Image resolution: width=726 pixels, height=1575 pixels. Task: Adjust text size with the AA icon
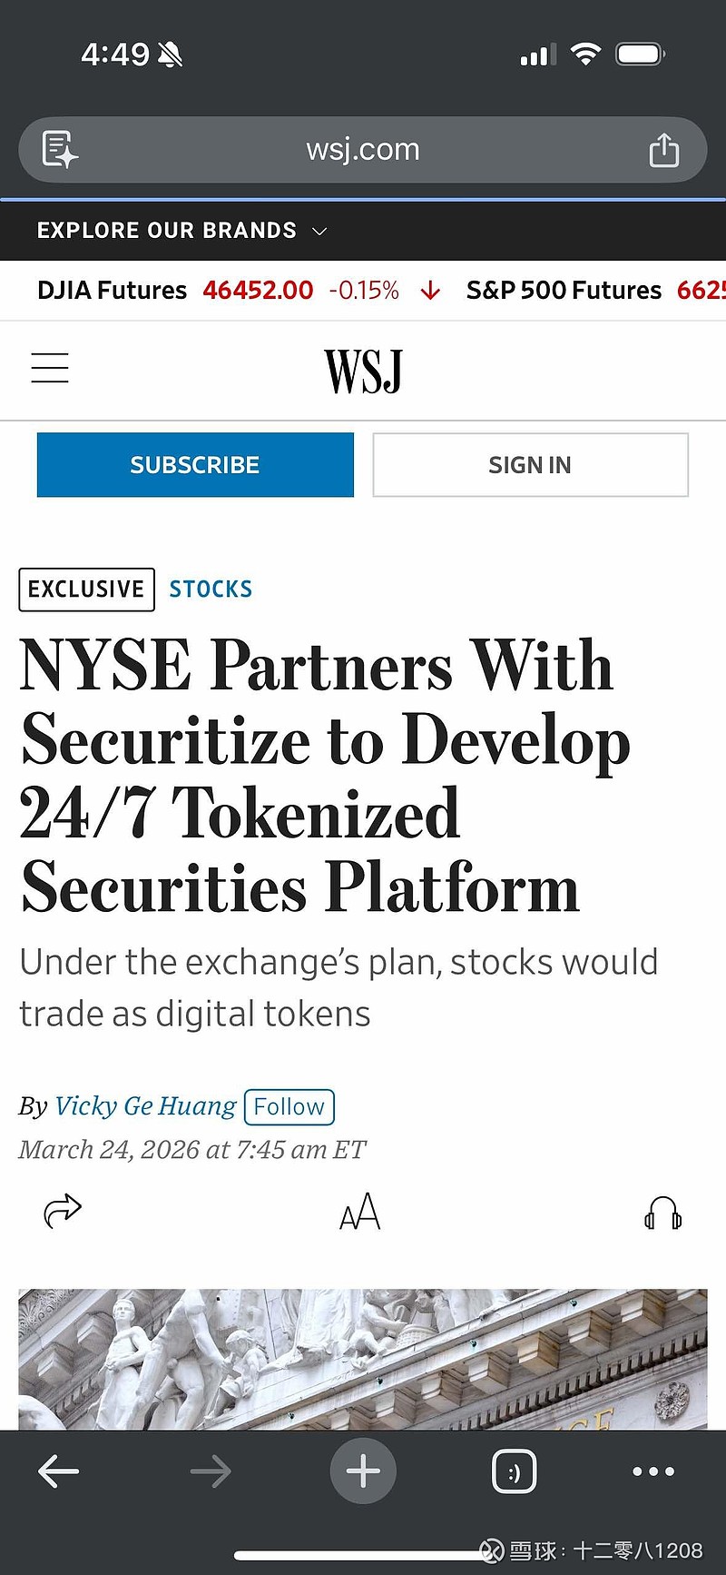[x=360, y=1212]
